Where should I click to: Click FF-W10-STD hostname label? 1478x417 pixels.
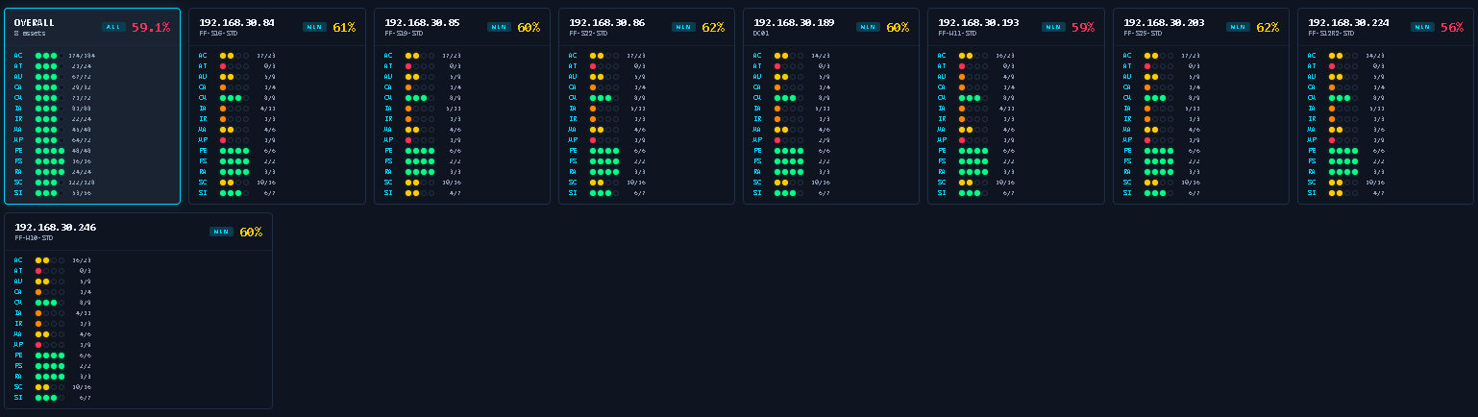pos(34,238)
